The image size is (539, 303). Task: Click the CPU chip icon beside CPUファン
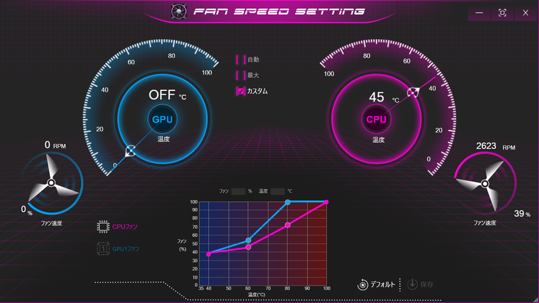(103, 227)
